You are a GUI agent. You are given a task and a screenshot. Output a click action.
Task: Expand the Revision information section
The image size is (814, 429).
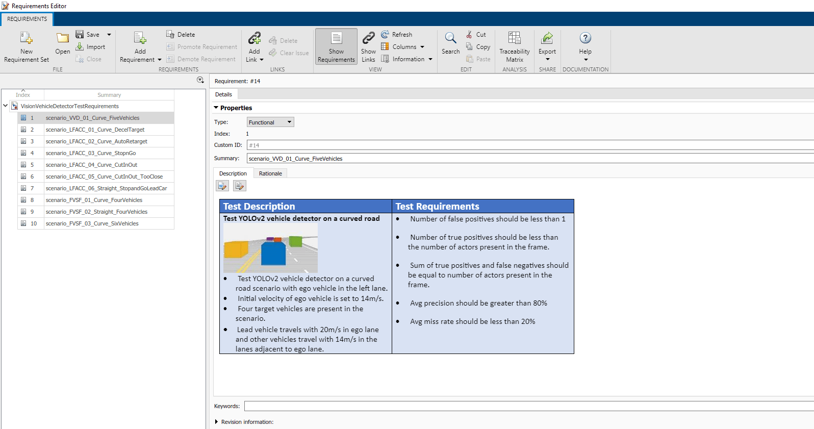pyautogui.click(x=216, y=422)
